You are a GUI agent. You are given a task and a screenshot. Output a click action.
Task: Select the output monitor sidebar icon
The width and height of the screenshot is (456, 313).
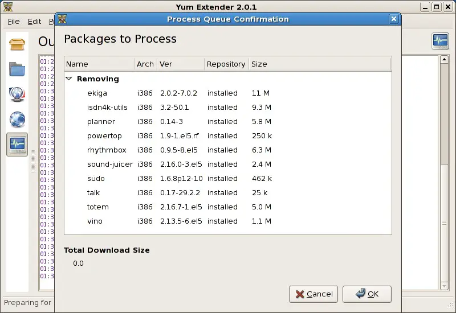click(17, 145)
